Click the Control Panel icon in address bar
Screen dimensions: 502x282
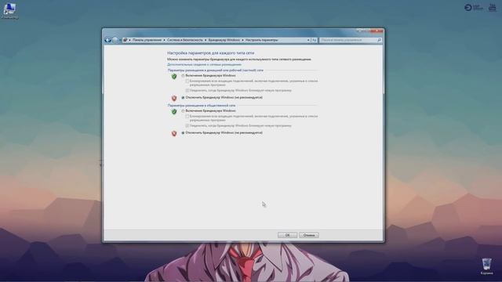coord(125,40)
